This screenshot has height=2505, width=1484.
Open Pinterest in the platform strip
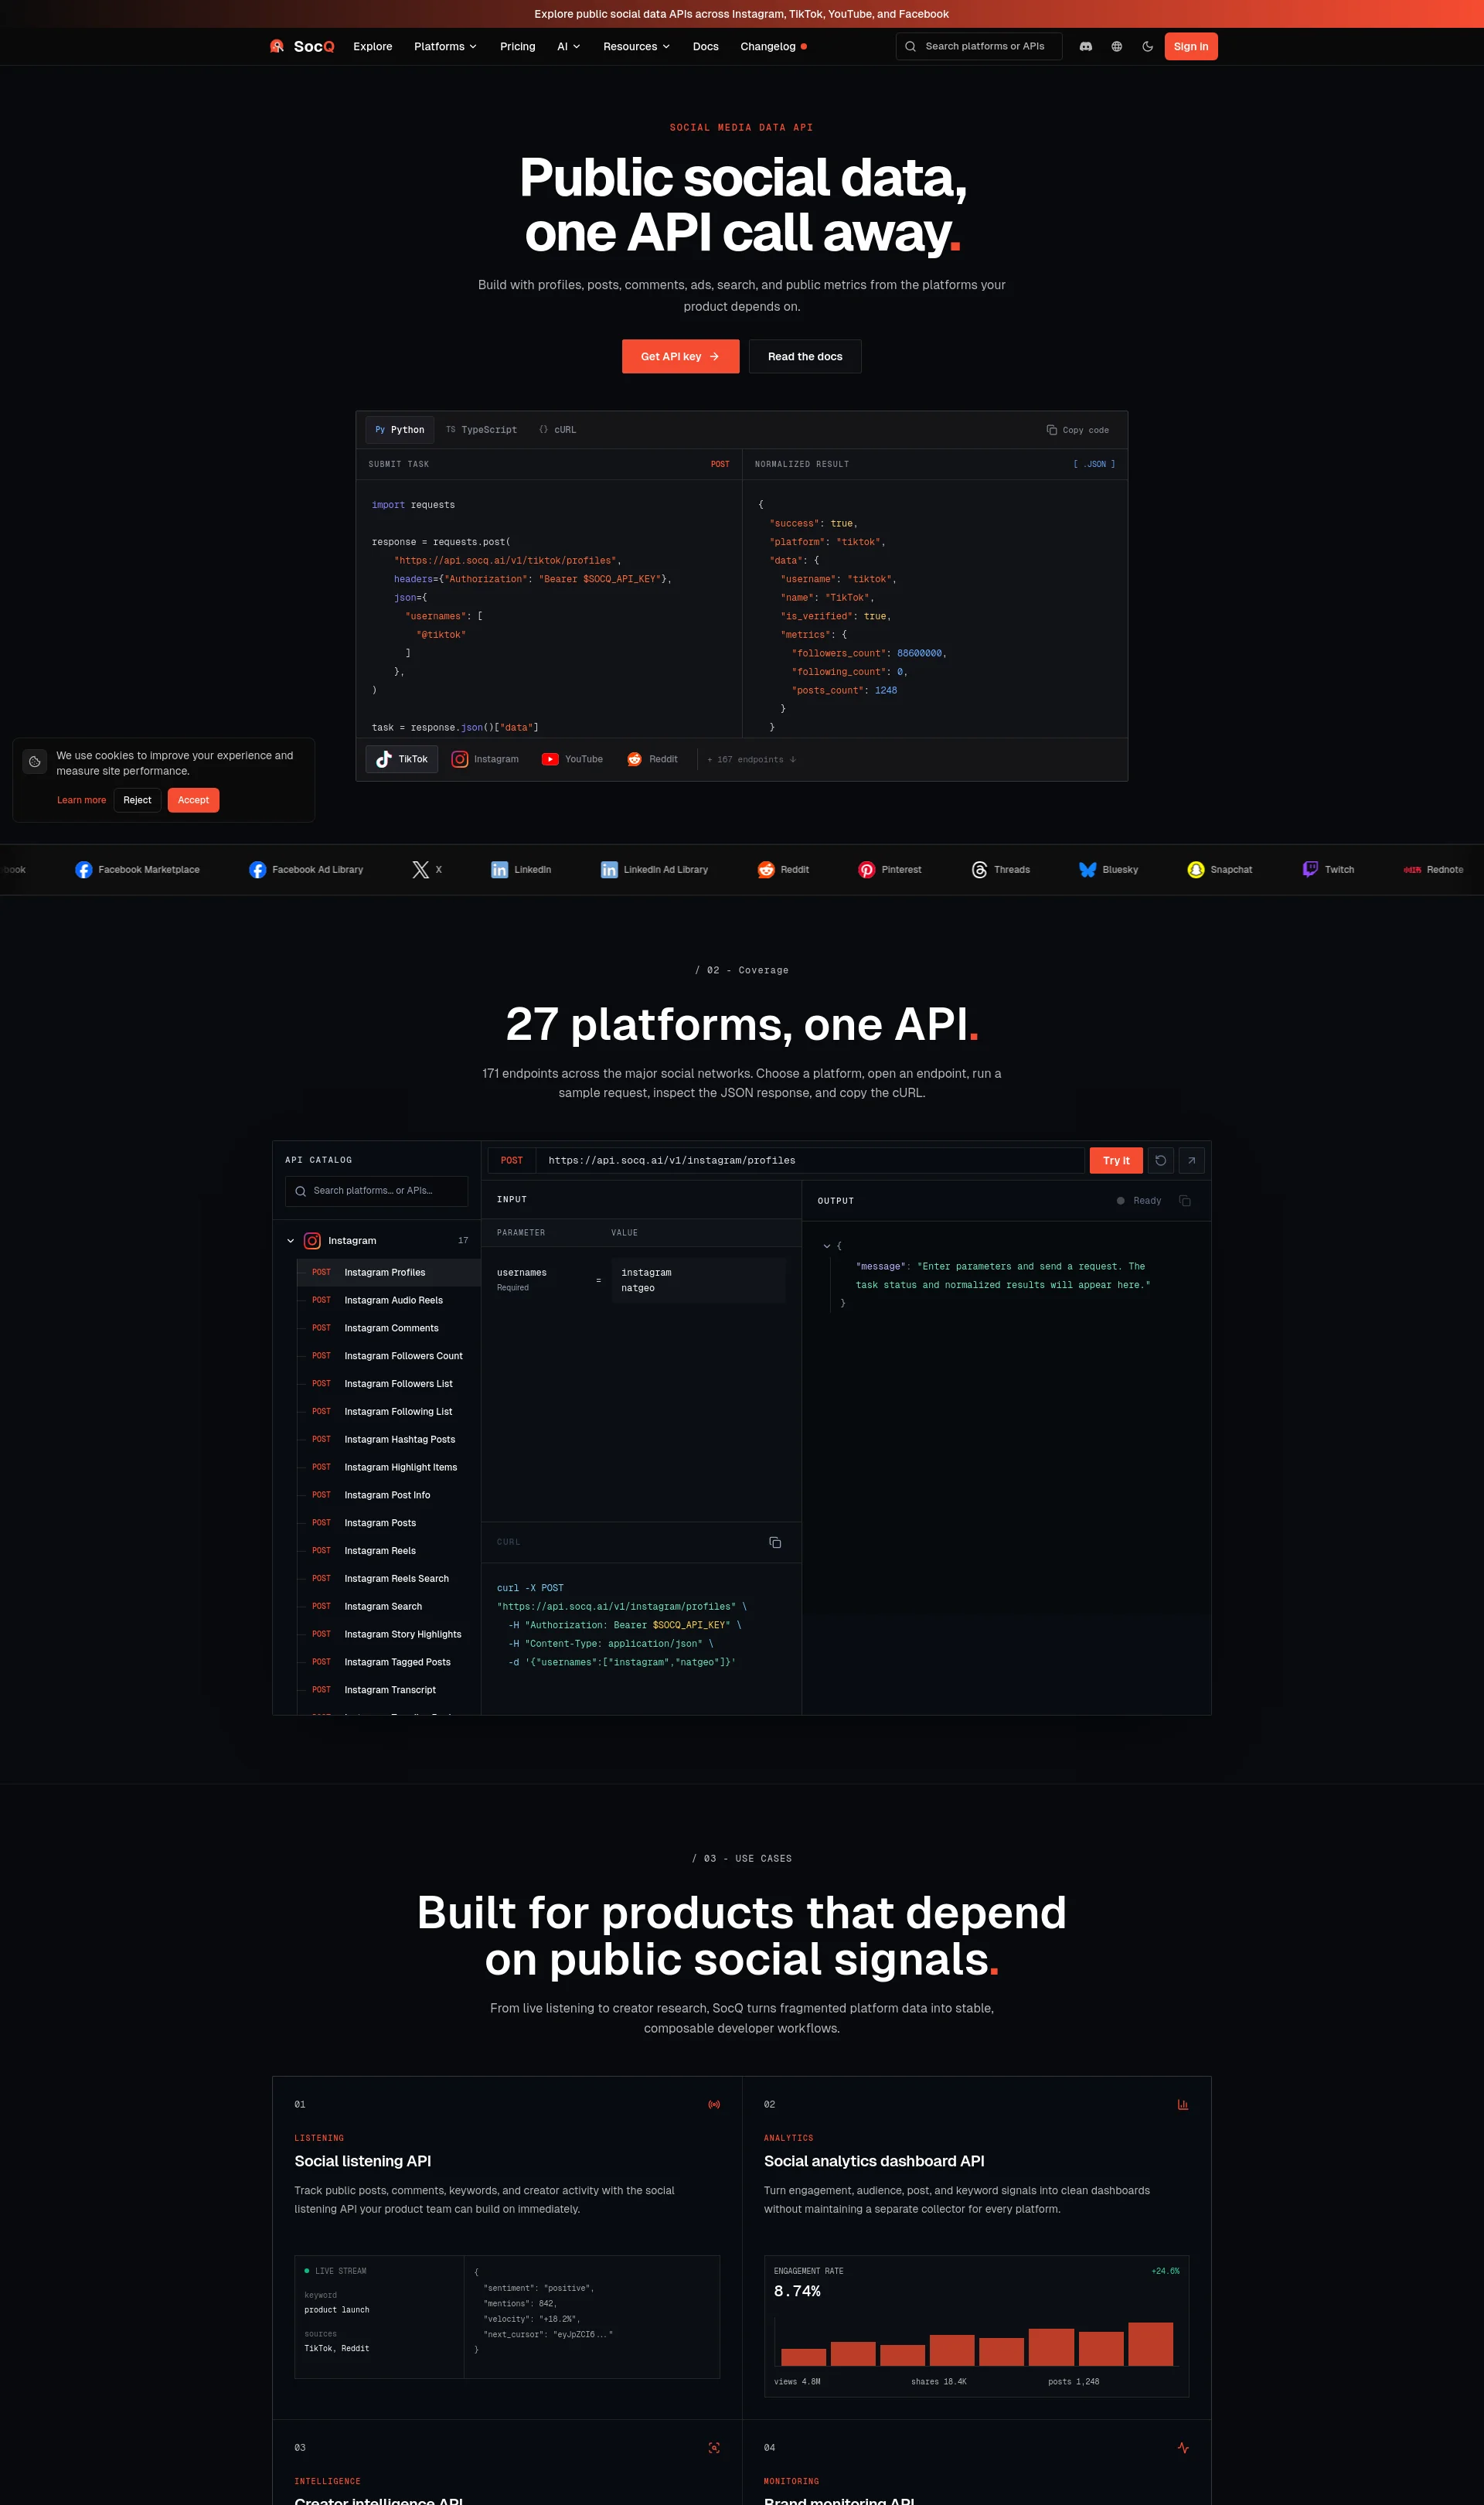point(890,870)
